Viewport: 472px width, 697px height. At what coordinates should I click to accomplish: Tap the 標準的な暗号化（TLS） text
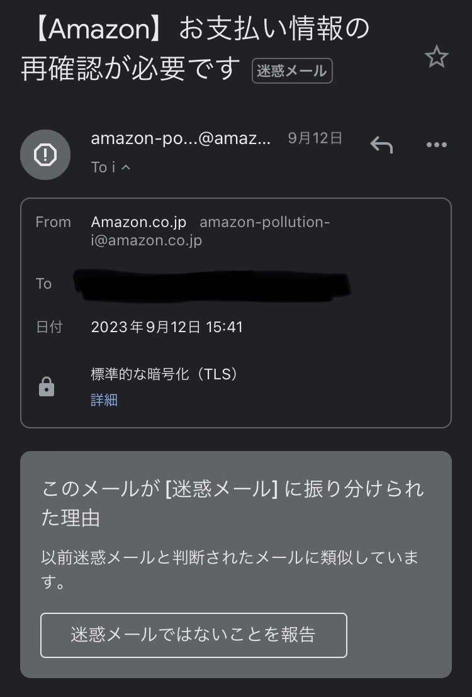(166, 374)
